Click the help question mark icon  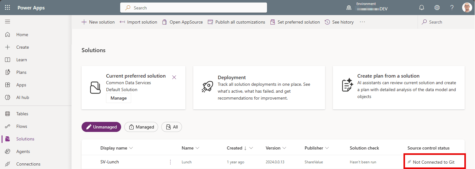click(x=452, y=8)
